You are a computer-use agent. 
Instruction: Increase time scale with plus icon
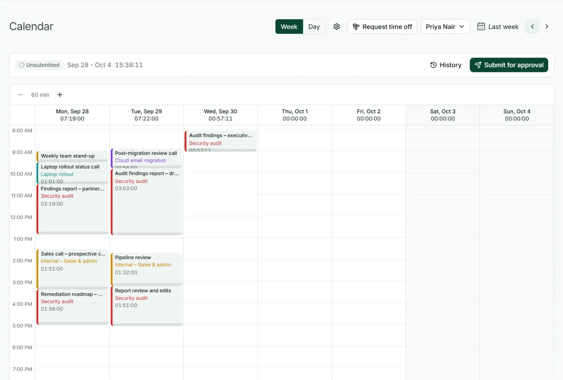pyautogui.click(x=60, y=95)
